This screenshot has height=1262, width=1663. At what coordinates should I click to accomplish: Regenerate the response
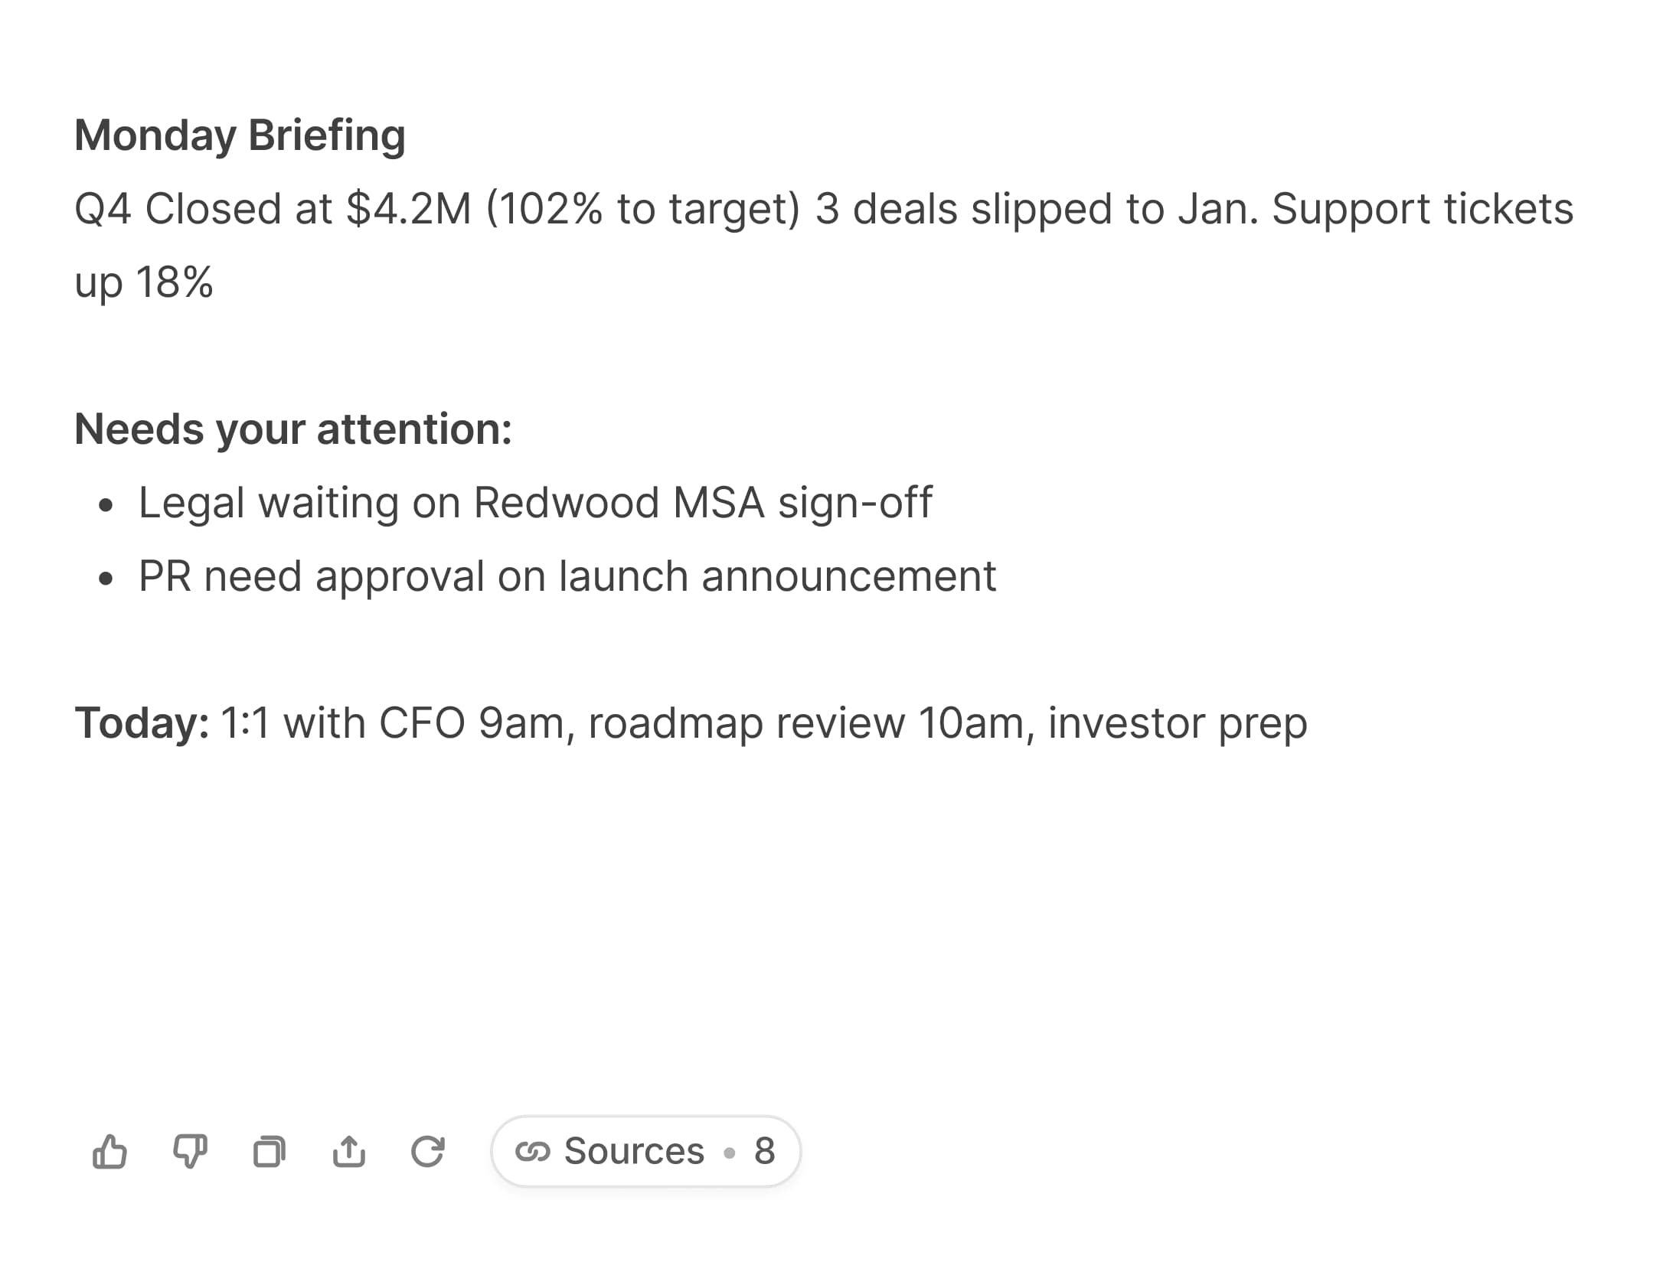coord(427,1151)
